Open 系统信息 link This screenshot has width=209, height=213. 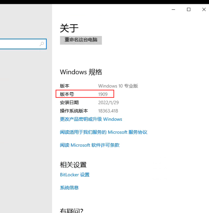point(69,188)
